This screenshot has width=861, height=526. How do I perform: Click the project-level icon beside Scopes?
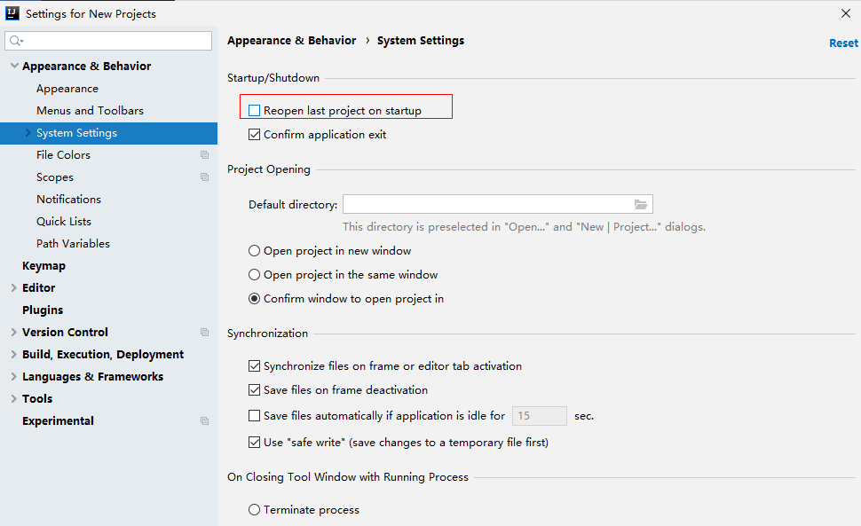click(x=205, y=177)
